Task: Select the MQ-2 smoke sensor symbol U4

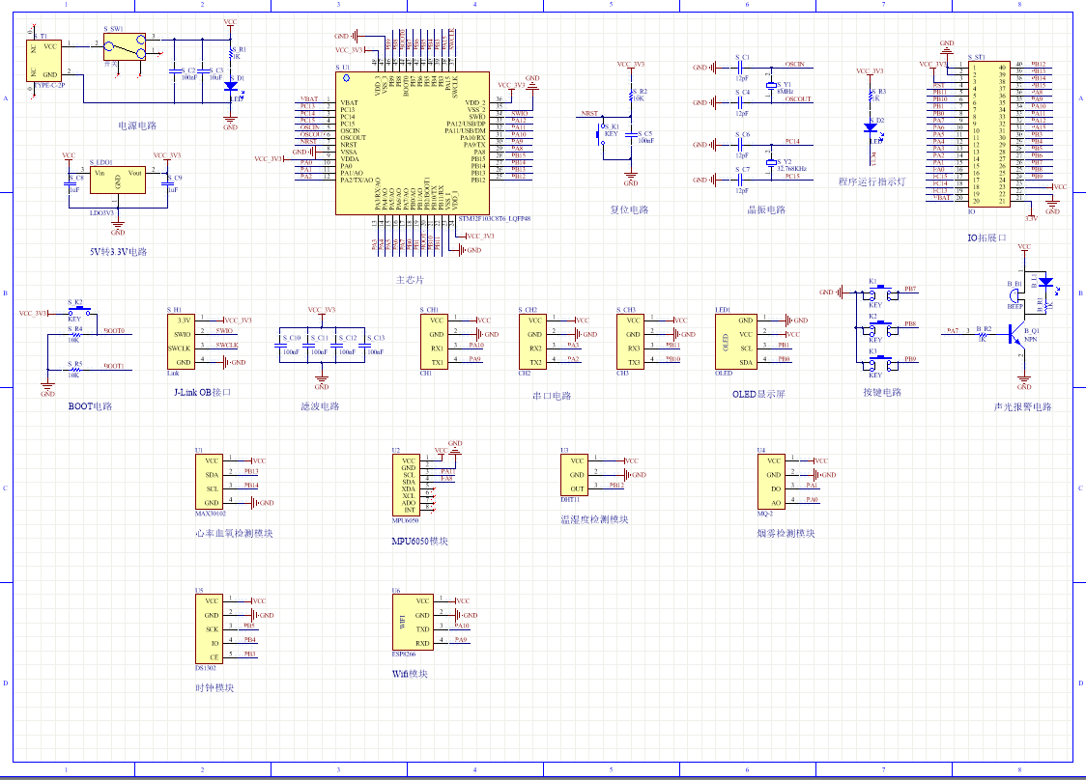Action: (x=772, y=482)
